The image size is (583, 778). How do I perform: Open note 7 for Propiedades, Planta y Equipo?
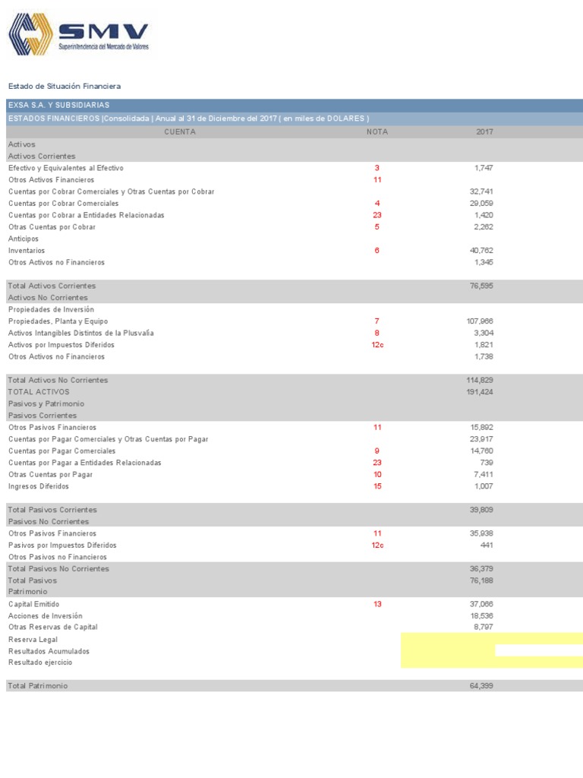coord(377,321)
